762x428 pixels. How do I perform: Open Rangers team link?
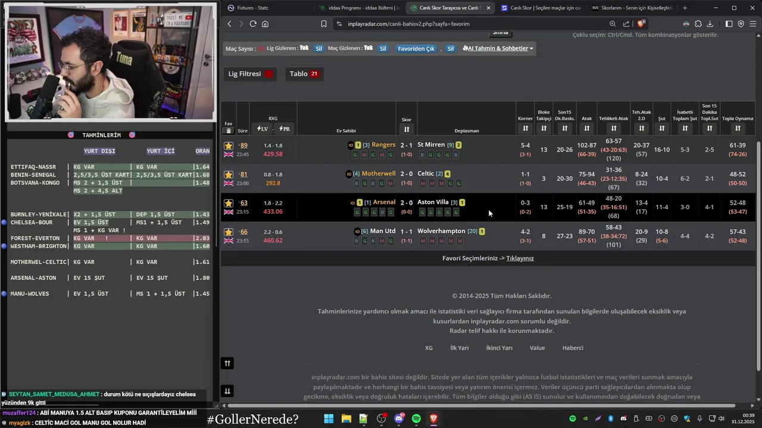383,144
